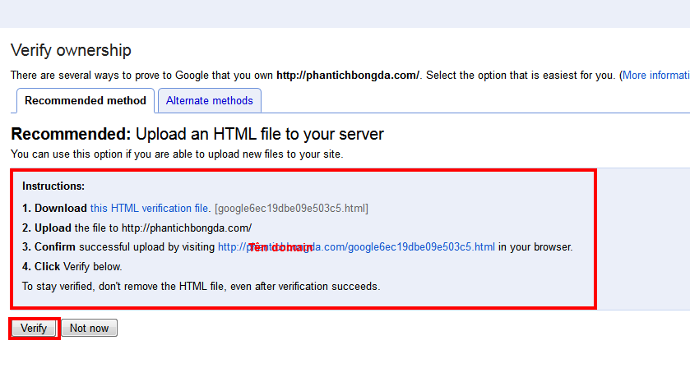The image size is (690, 368).
Task: Click the bold Upload word in step 2
Action: tap(53, 228)
